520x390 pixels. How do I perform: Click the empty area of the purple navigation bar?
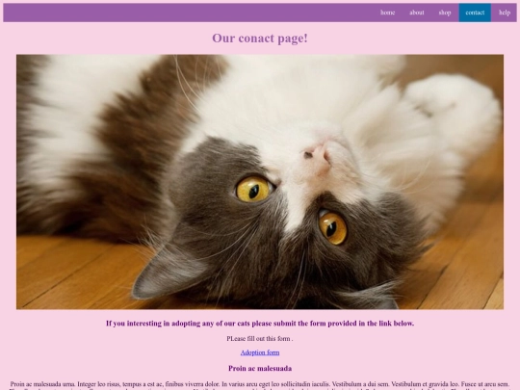[189, 13]
